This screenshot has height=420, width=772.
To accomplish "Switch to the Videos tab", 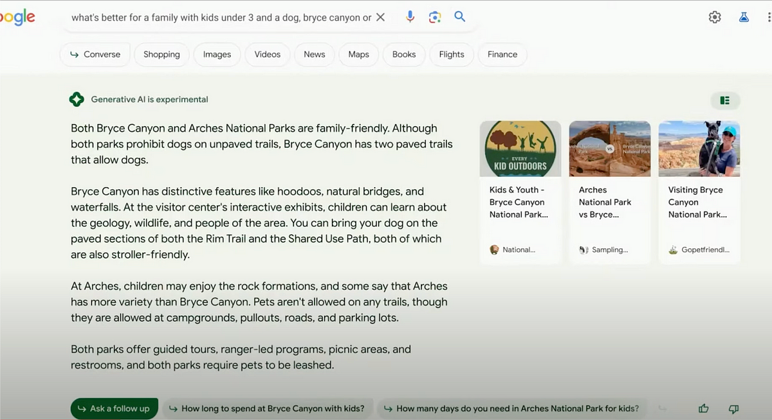I will click(267, 55).
